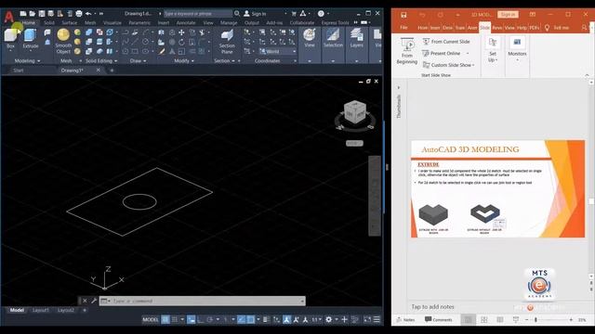Toggle Object Snap Tracking in status bar

242,319
